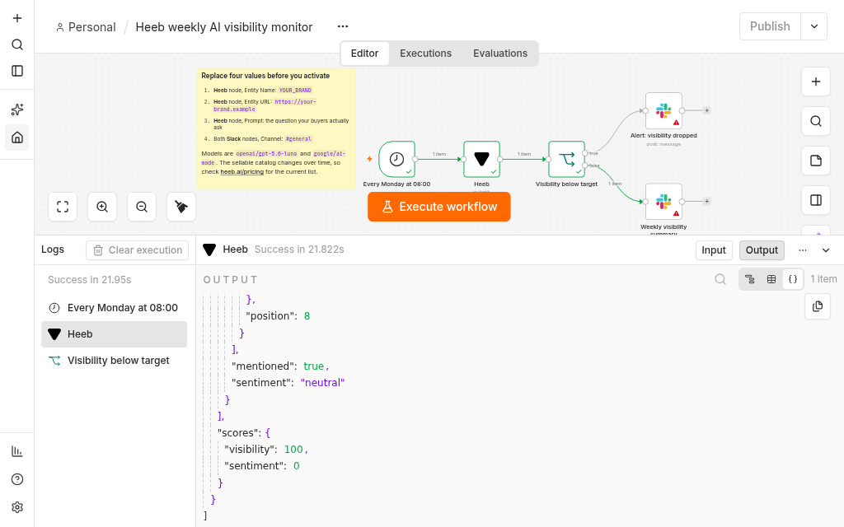Image resolution: width=844 pixels, height=527 pixels.
Task: Select the Heeb node on canvas
Action: coord(481,159)
